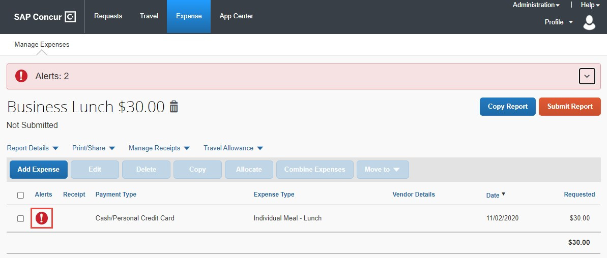This screenshot has width=607, height=258.
Task: Open the Administration menu
Action: point(536,5)
